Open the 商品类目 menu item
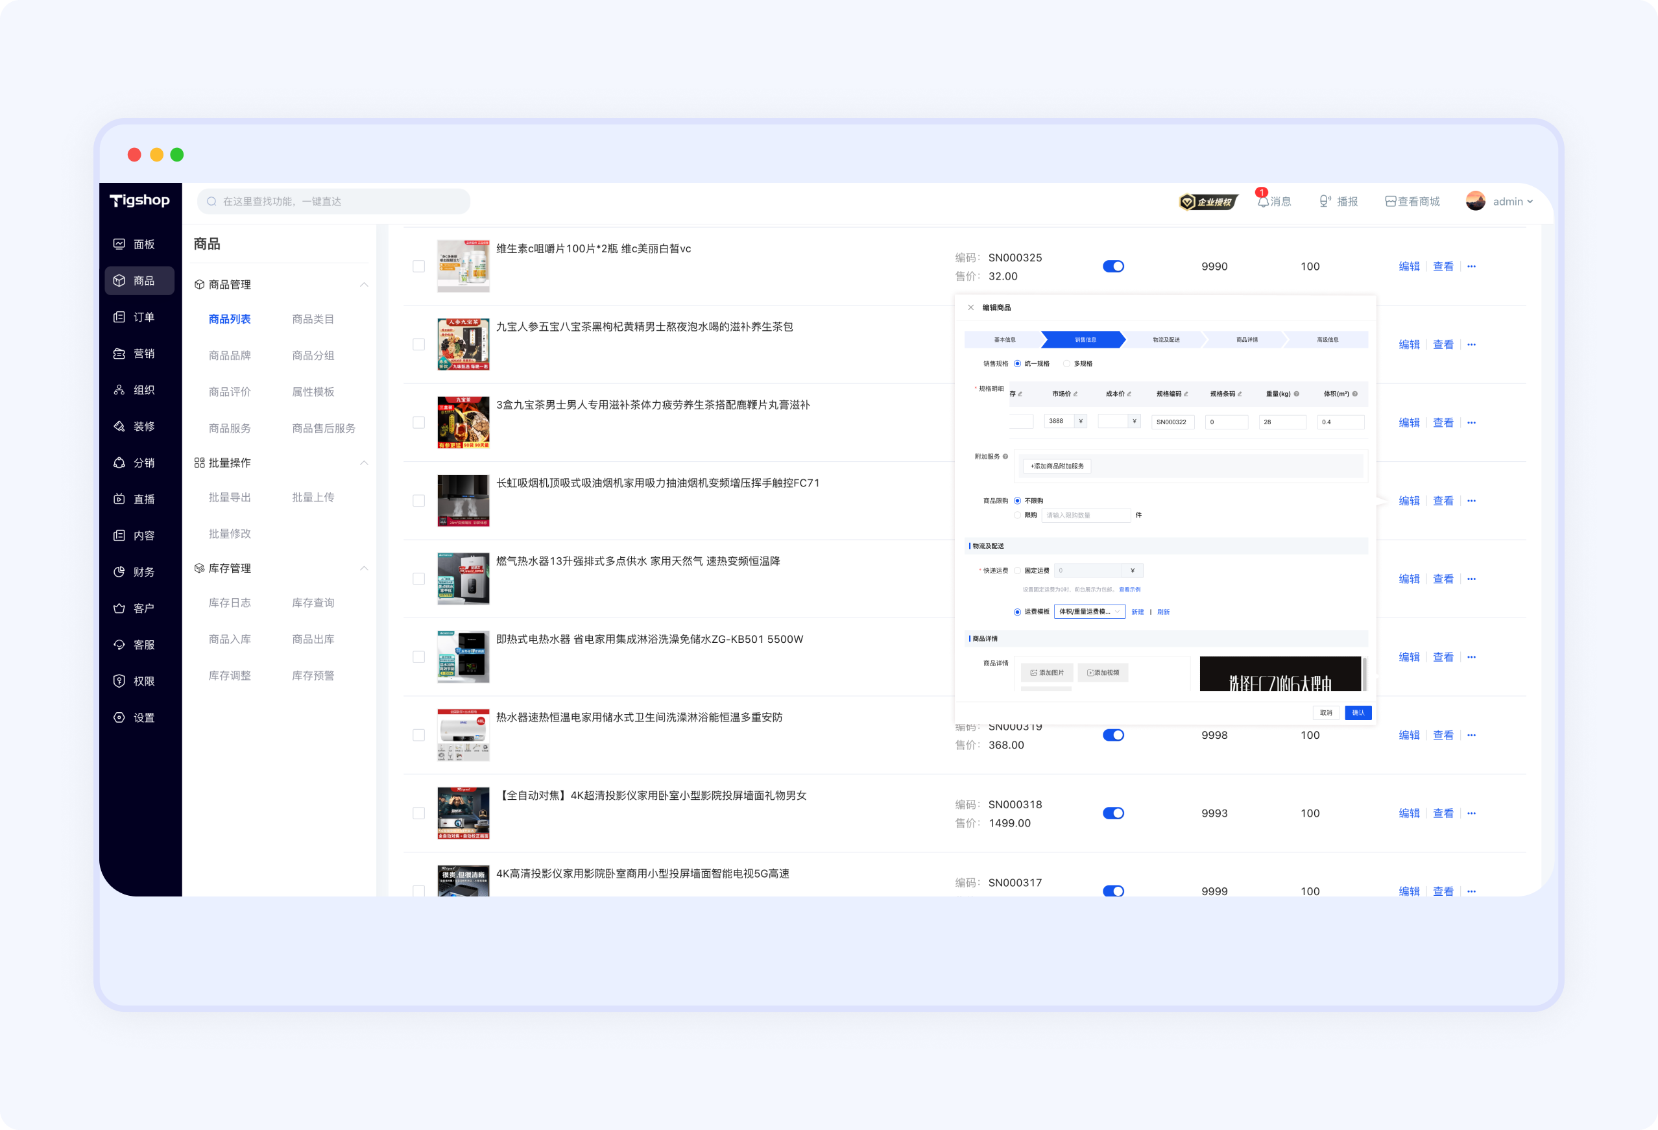 click(x=313, y=319)
